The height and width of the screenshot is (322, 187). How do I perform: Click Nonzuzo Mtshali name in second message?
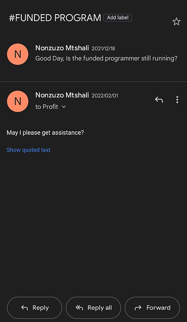(x=62, y=95)
